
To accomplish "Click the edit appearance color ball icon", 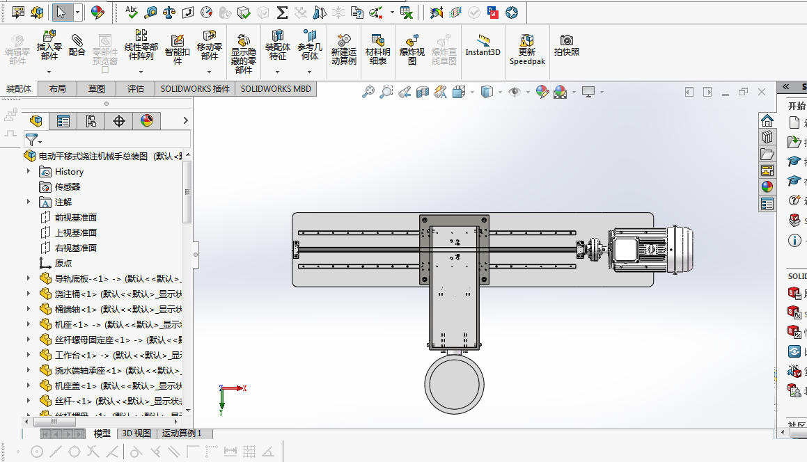I will click(x=542, y=92).
